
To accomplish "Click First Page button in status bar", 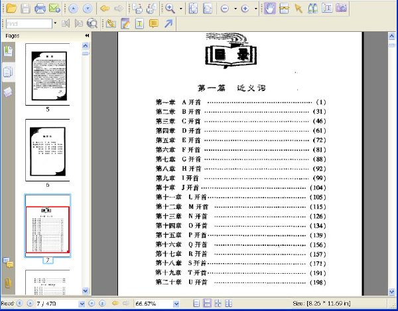I will (19, 304).
